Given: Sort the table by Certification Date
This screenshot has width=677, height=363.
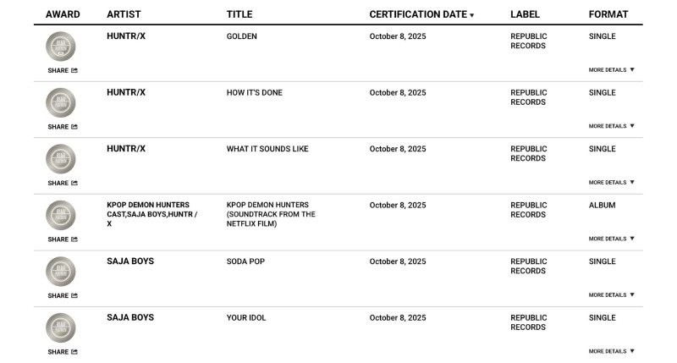Looking at the screenshot, I should [421, 14].
